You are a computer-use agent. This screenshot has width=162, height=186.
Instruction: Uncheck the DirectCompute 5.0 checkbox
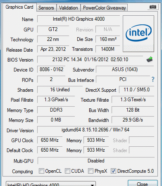(x=114, y=171)
